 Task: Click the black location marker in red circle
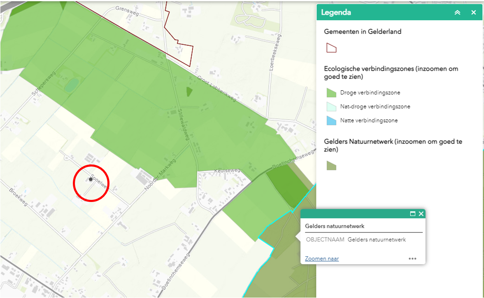(x=91, y=179)
